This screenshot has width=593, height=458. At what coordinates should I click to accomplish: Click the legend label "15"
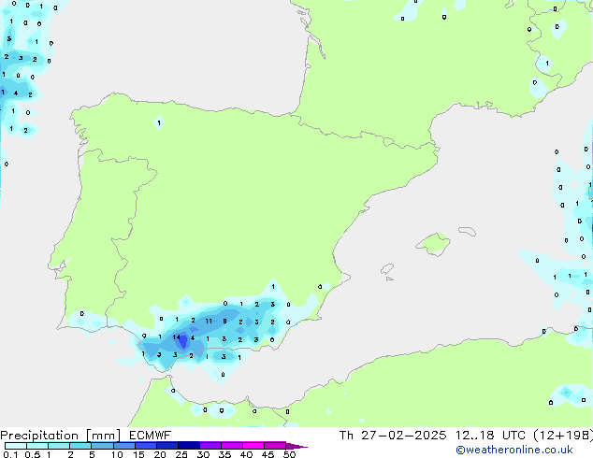[138, 454]
